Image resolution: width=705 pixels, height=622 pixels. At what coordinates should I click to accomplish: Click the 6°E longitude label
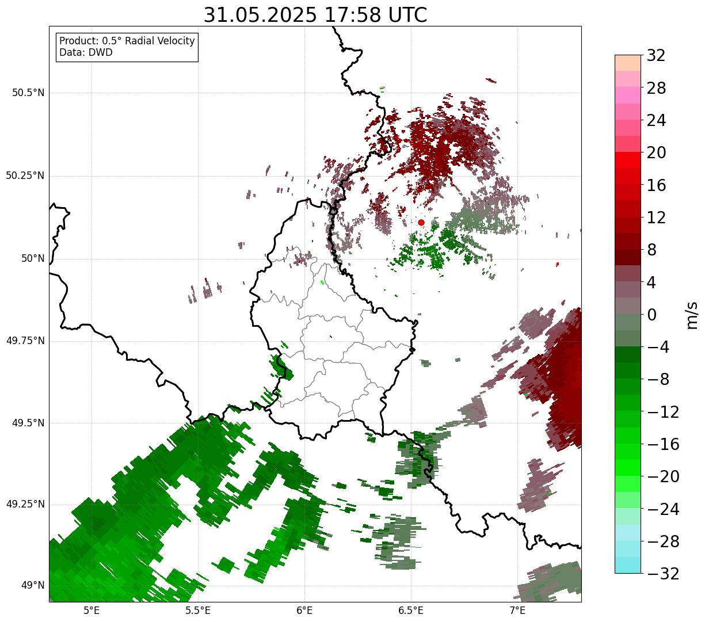[304, 610]
